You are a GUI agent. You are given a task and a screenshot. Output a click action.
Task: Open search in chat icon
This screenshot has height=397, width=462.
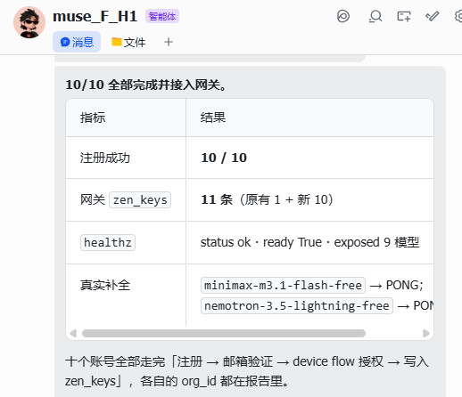(x=375, y=16)
